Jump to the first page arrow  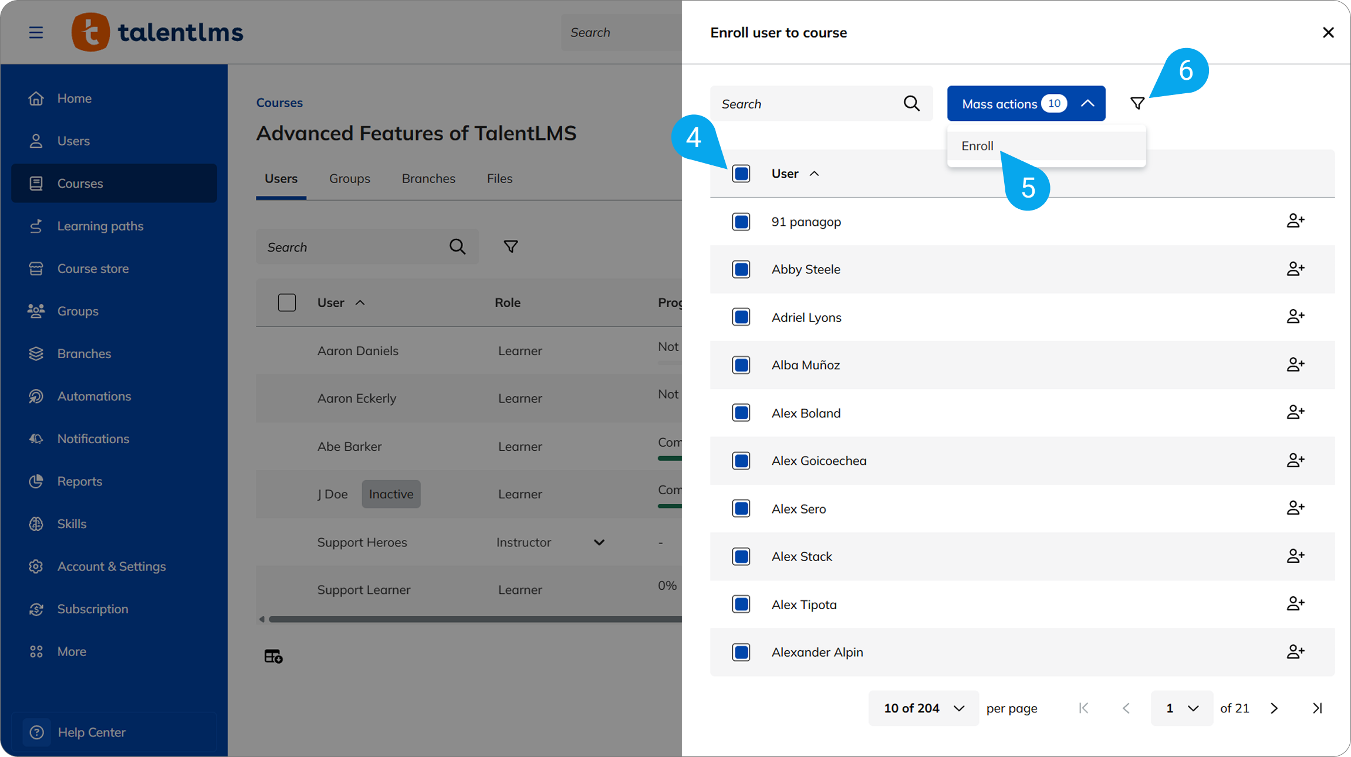pyautogui.click(x=1083, y=708)
